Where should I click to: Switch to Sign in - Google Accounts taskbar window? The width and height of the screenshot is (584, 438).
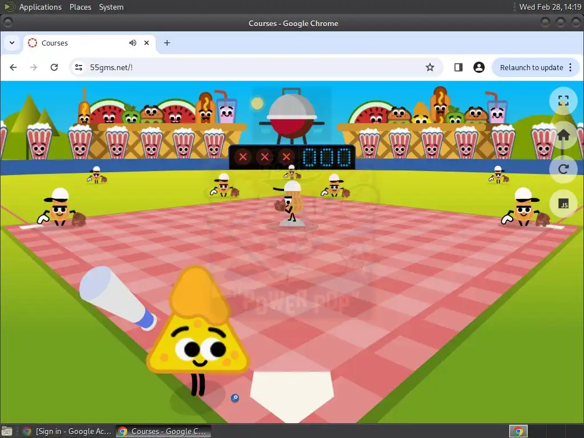(x=68, y=431)
